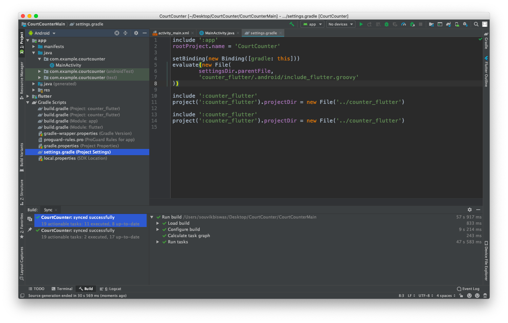This screenshot has width=508, height=323.
Task: Open the UTF-8 encoding selector
Action: pyautogui.click(x=426, y=296)
